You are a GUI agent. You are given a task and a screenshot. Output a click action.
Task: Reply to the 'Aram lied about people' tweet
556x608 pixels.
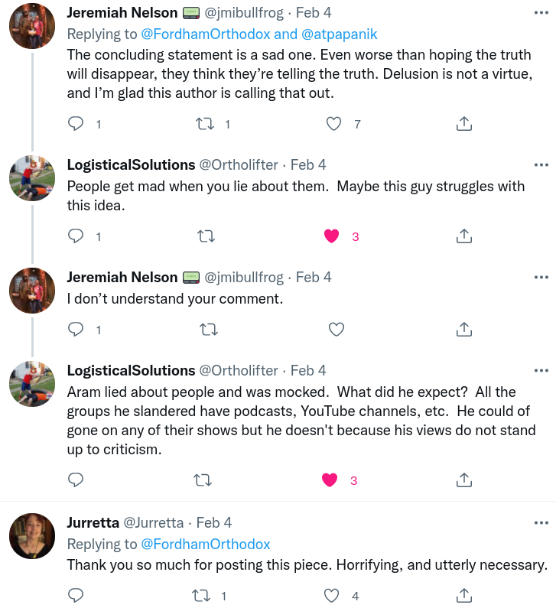click(76, 480)
